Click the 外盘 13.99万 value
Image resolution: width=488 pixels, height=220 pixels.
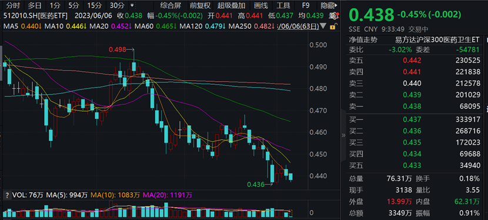pyautogui.click(x=399, y=202)
